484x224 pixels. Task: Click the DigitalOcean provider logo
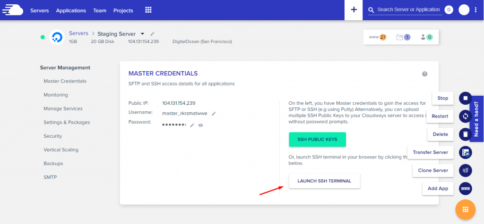tap(57, 37)
